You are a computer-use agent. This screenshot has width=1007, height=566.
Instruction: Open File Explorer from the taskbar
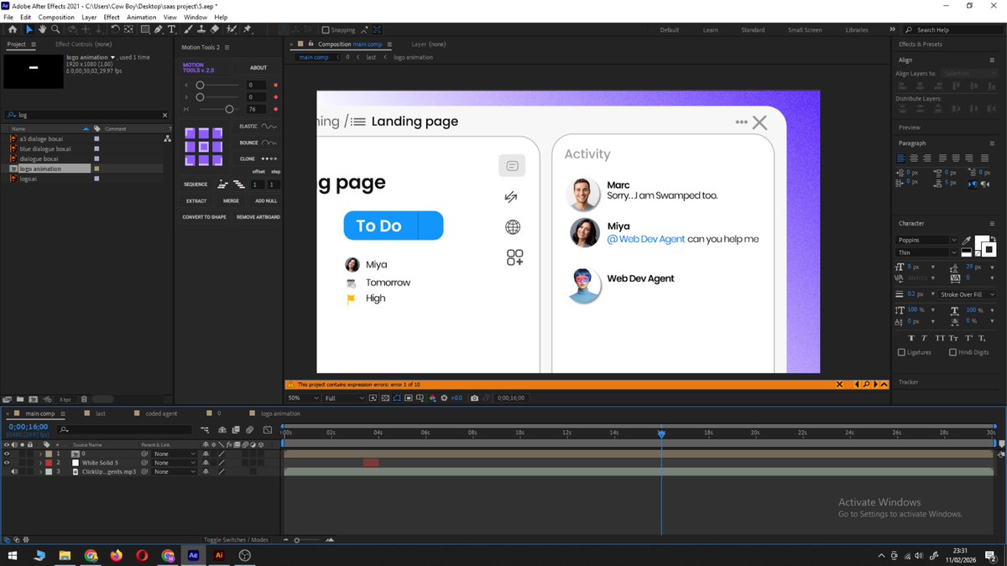[65, 555]
